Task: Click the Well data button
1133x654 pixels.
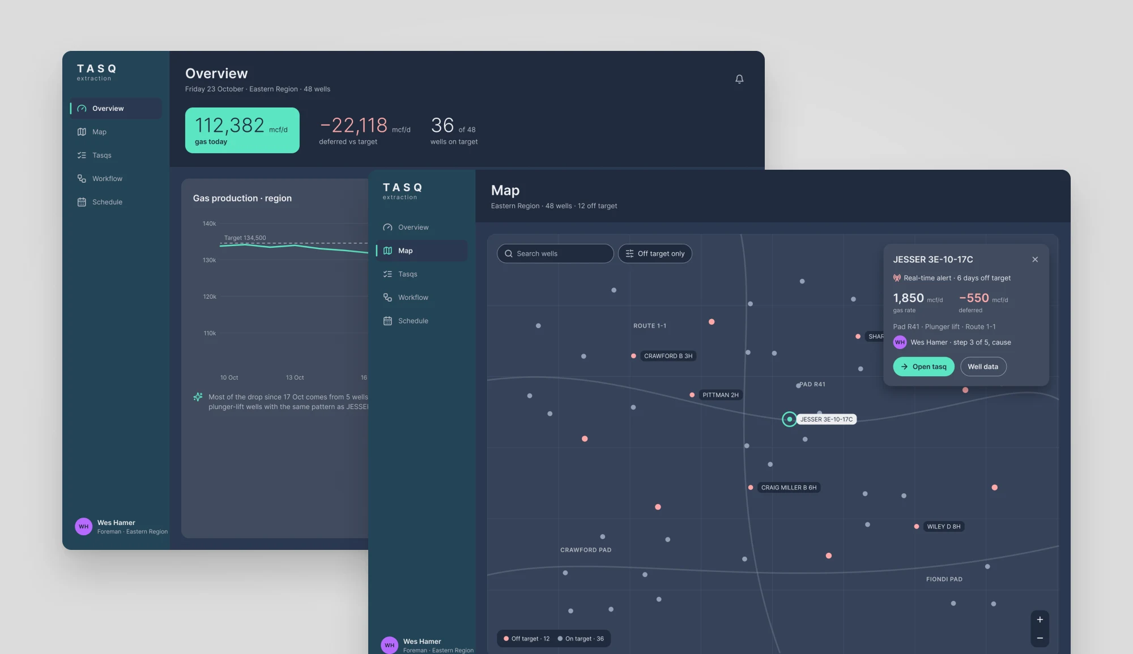Action: point(983,367)
